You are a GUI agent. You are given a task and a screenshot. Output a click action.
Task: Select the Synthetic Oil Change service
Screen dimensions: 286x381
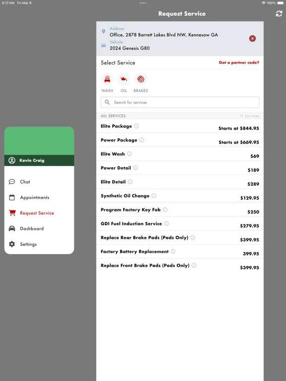pos(180,195)
